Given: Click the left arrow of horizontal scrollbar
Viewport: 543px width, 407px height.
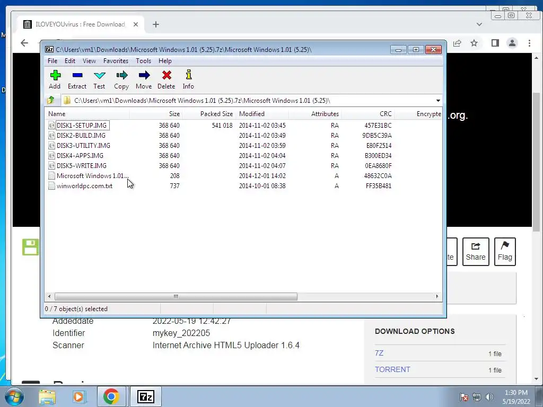Looking at the screenshot, I should coord(49,296).
